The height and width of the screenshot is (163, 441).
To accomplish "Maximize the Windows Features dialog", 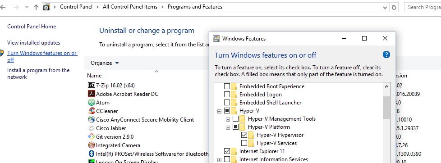I will tap(364, 38).
